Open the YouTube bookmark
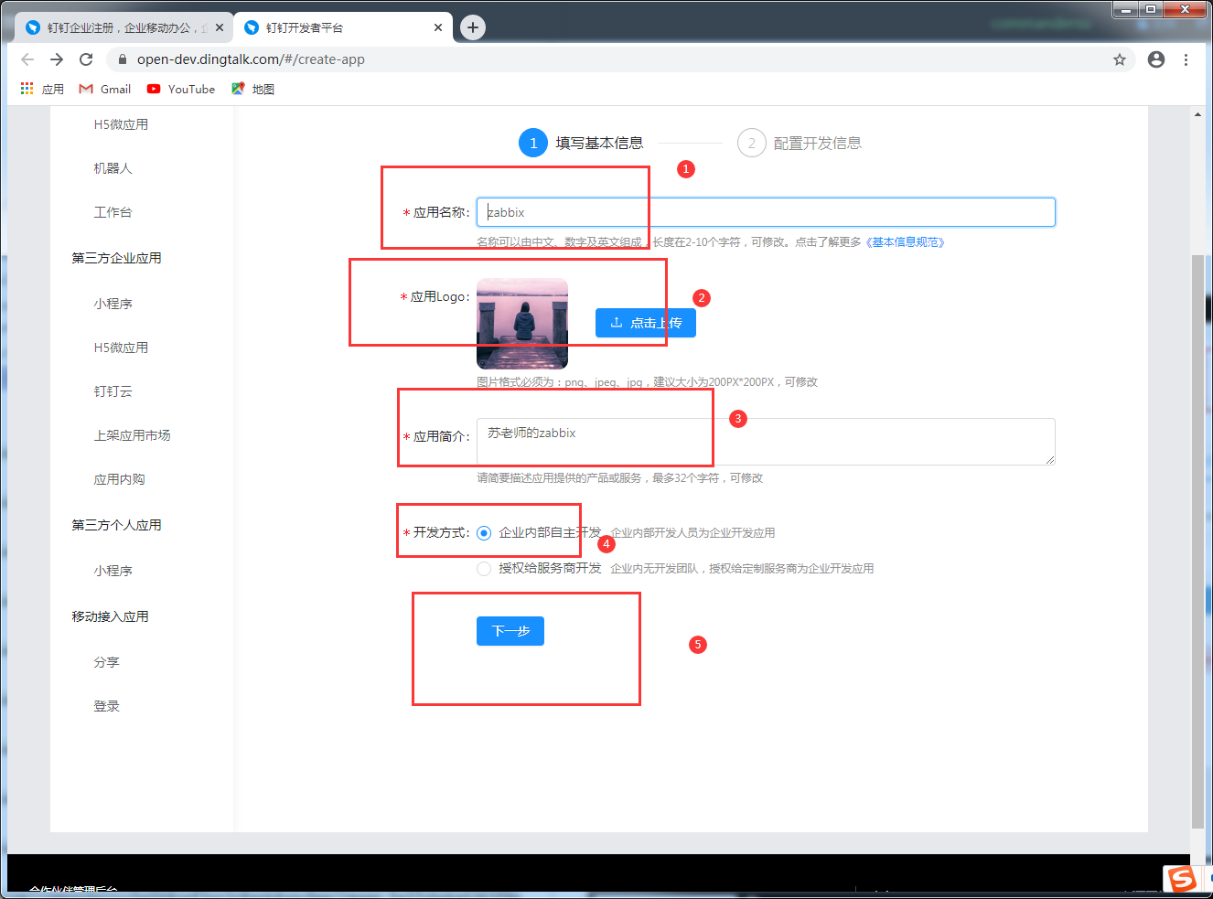Screen dimensions: 1213x899 [x=181, y=89]
